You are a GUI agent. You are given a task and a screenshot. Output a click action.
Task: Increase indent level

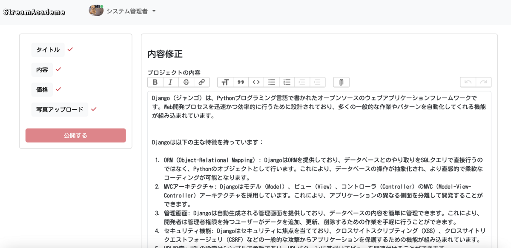point(318,82)
